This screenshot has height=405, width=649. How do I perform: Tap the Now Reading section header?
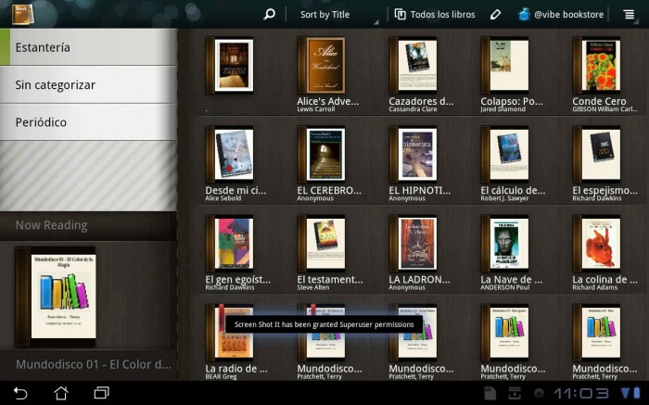[88, 225]
